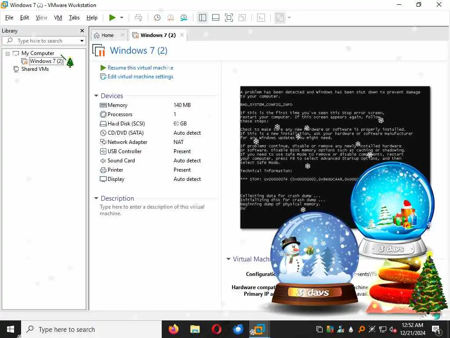Open the power options dropdown arrow
The width and height of the screenshot is (450, 338).
click(x=122, y=18)
